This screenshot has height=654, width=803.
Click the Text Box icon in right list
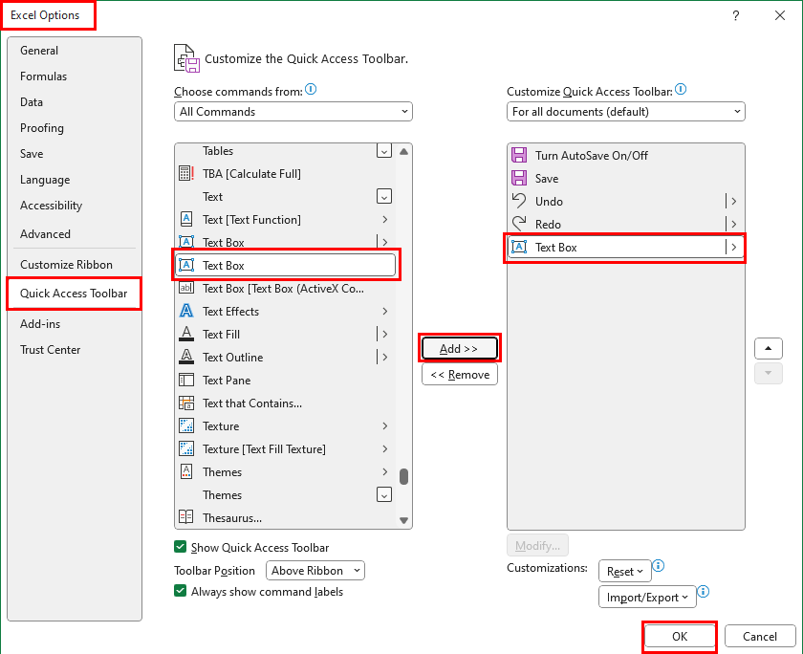[x=519, y=247]
